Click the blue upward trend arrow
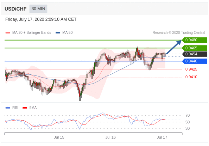Screen dimensions: 209x146 click(174, 47)
